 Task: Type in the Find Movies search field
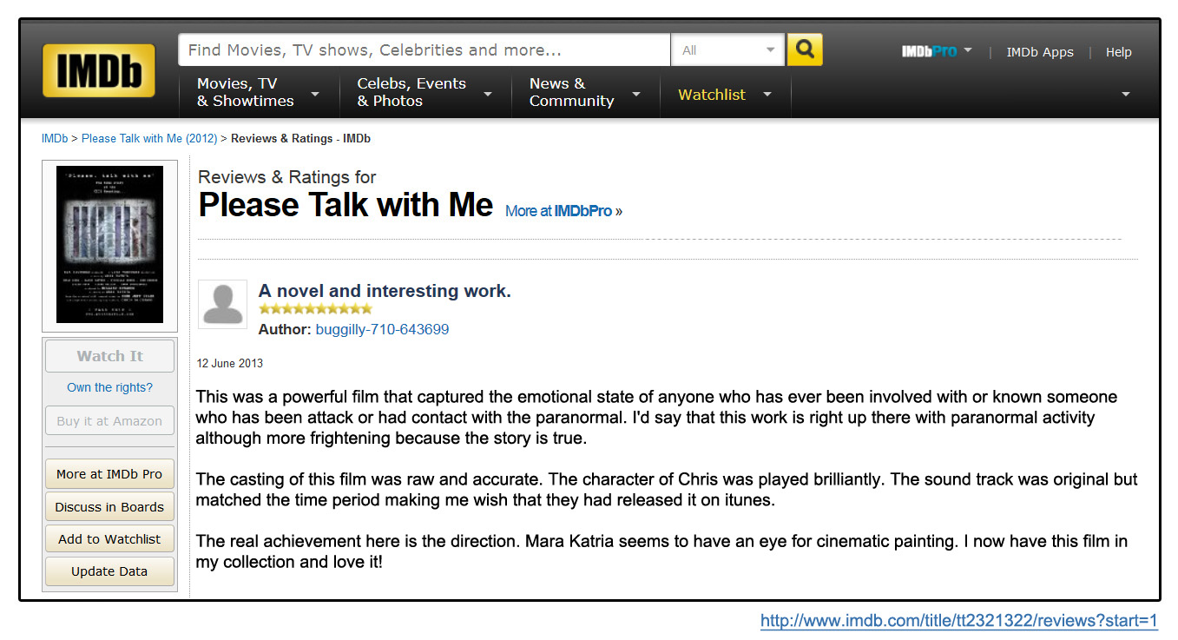[424, 50]
